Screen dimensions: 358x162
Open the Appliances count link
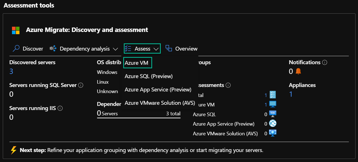(x=291, y=94)
